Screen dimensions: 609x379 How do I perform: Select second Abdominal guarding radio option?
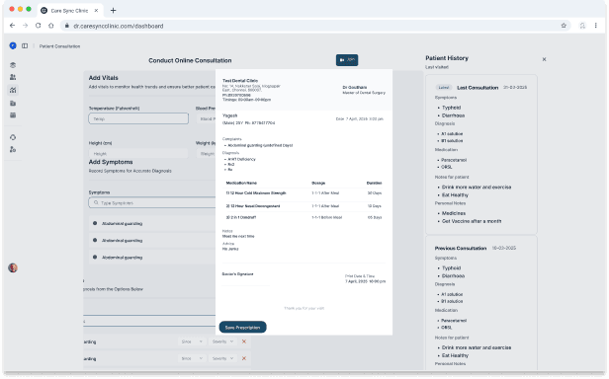click(x=95, y=241)
